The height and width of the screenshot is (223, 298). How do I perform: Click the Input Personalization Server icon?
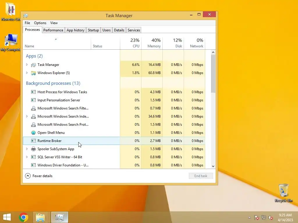pyautogui.click(x=33, y=100)
